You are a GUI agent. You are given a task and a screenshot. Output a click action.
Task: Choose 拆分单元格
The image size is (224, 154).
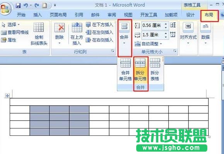[140, 70]
